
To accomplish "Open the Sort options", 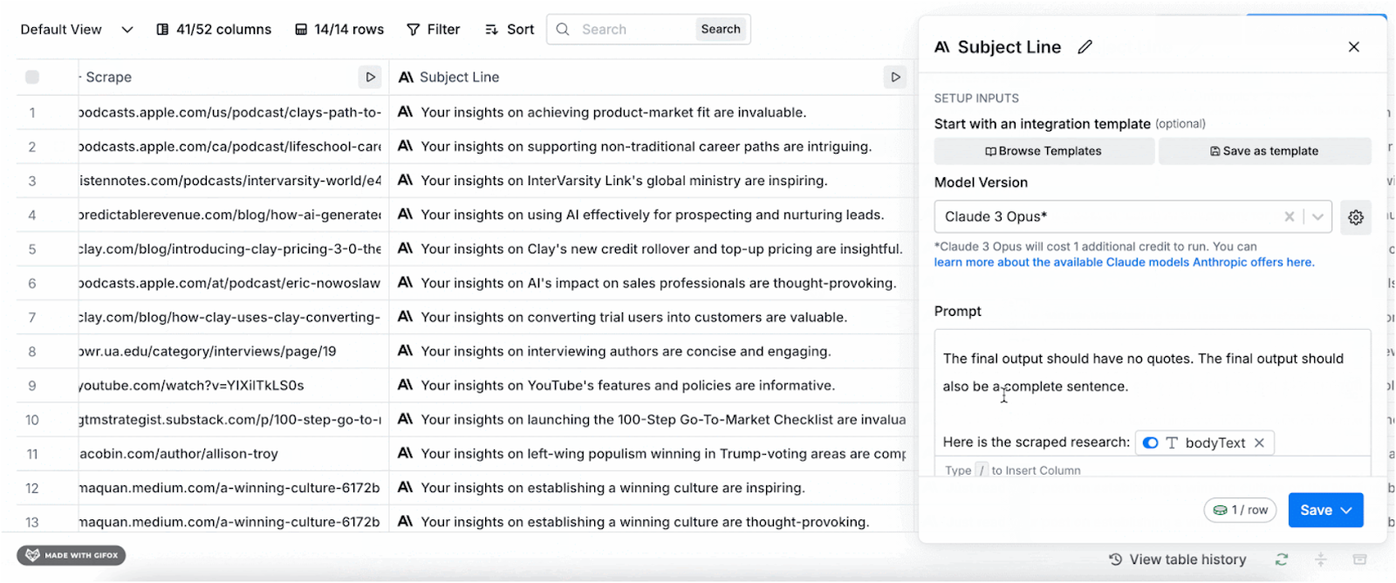I will click(x=510, y=30).
